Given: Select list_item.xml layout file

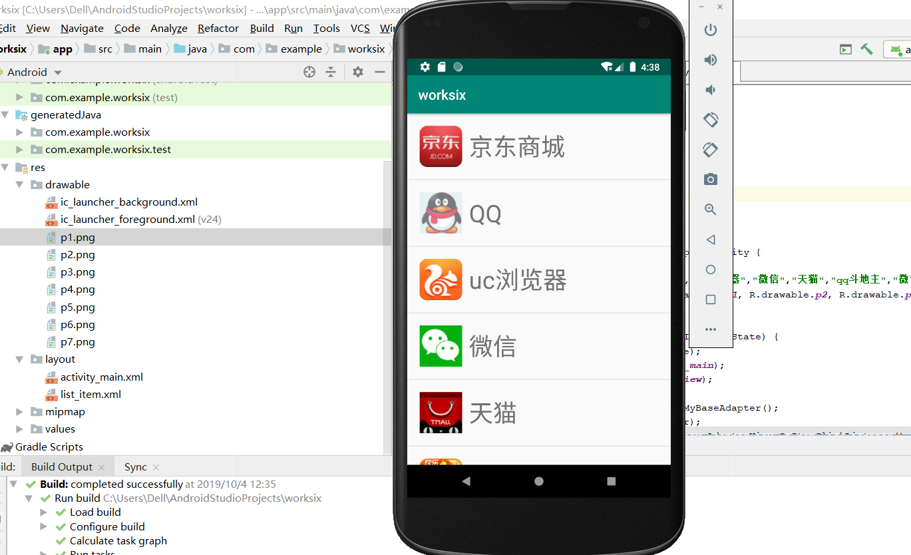Looking at the screenshot, I should click(x=91, y=394).
